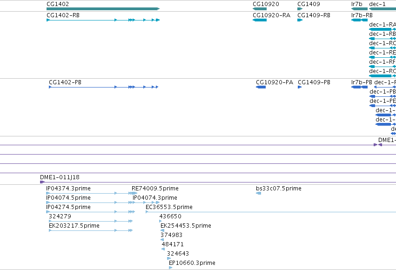Select transcript label dec-1-RB

pyautogui.click(x=383, y=34)
